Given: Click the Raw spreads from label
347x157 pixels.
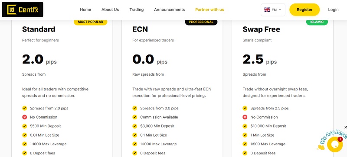Looking at the screenshot, I should 148,74.
